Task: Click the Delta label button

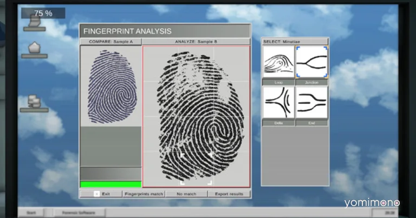Action: point(278,123)
